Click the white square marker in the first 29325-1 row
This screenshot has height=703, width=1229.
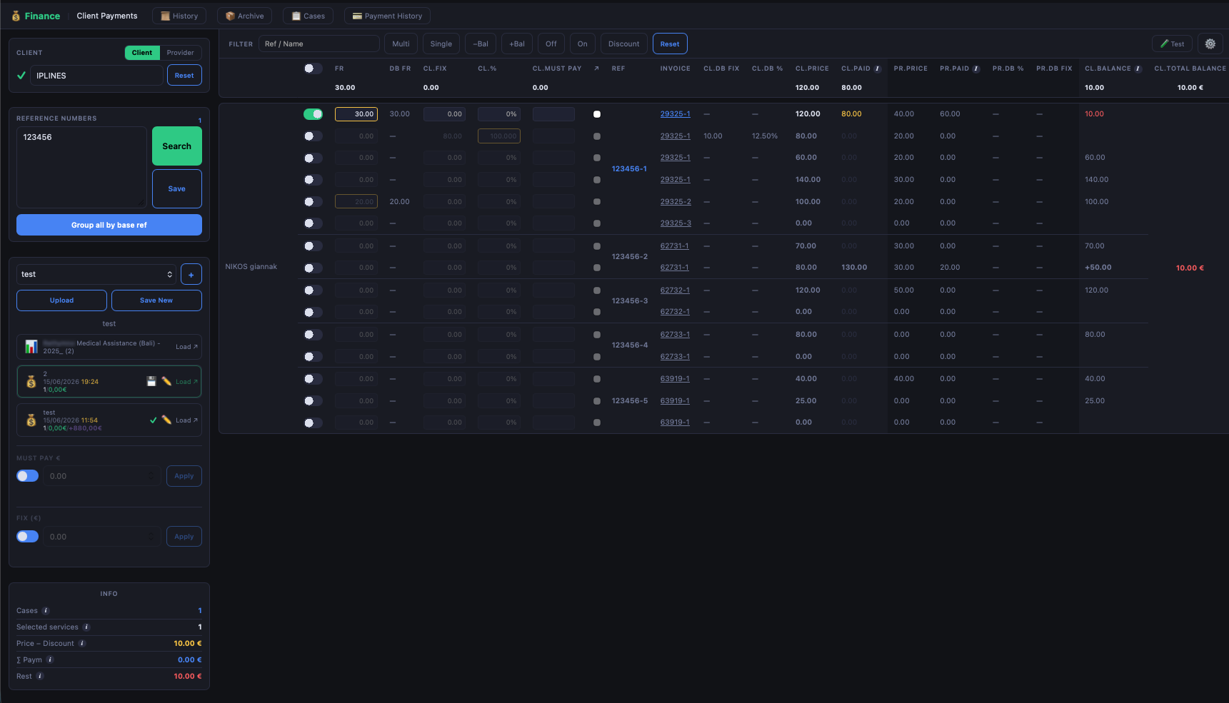click(x=597, y=114)
